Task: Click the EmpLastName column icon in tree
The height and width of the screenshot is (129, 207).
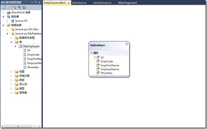Action: 25,63
